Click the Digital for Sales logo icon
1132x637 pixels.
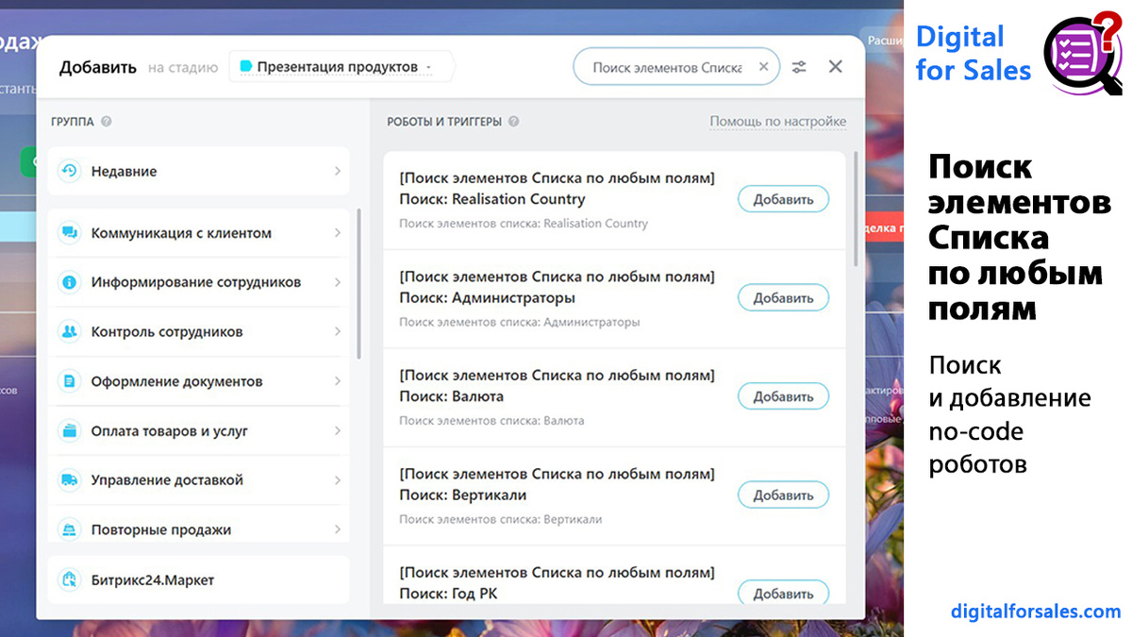pyautogui.click(x=1081, y=54)
